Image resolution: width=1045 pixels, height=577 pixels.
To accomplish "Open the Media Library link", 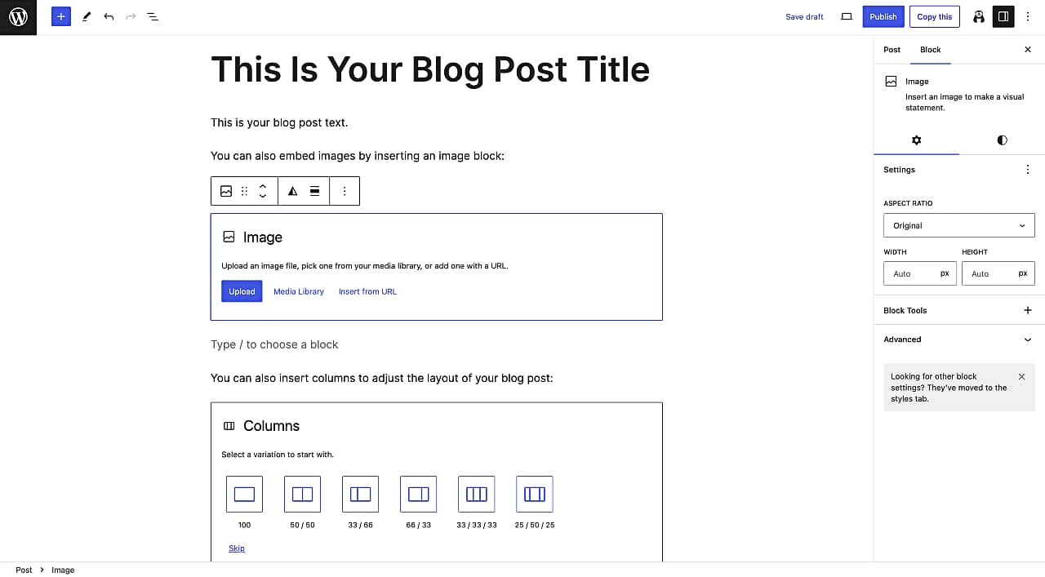I will coord(298,291).
